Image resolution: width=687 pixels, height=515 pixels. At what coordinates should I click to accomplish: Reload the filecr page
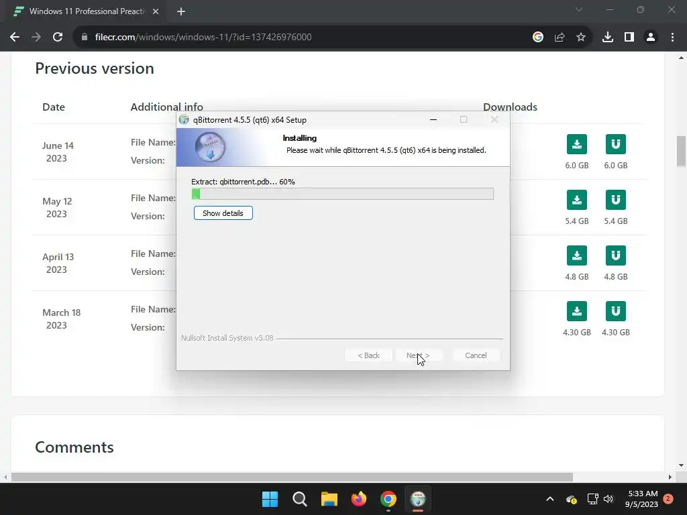58,38
